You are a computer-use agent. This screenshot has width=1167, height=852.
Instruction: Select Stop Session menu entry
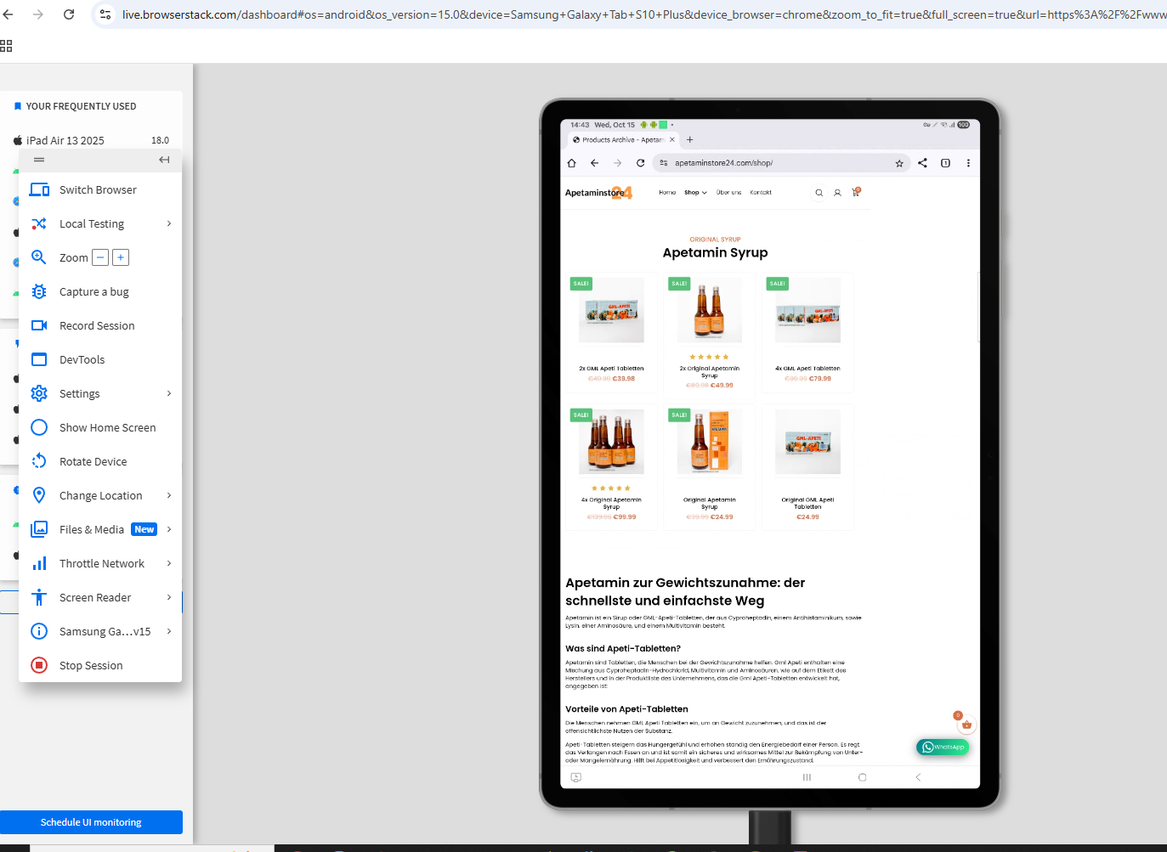click(x=91, y=665)
